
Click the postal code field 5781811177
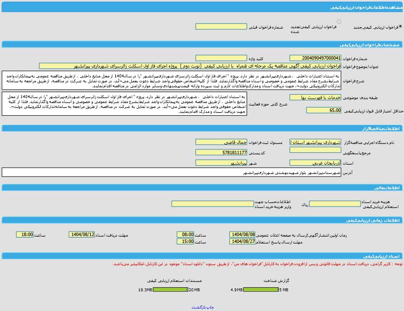point(221,153)
